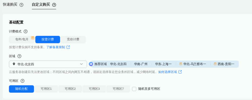Choose recommended region 华东-上海一
Screen dimensions: 252x100
[x=163, y=64]
